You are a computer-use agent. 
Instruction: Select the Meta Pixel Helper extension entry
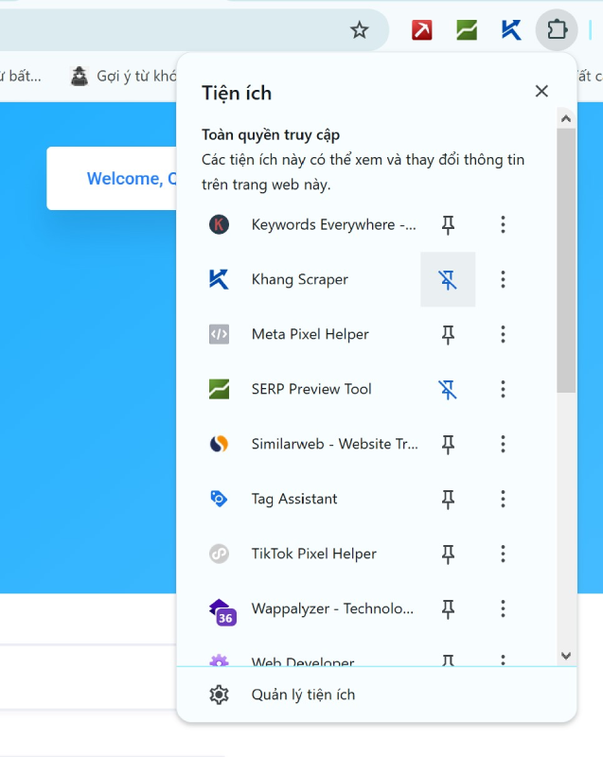(x=310, y=334)
